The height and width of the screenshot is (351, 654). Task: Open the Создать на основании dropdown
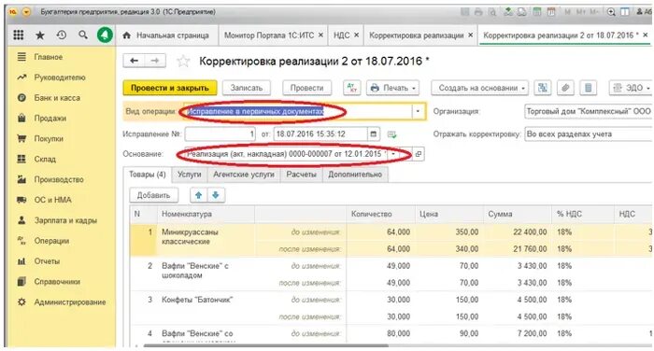click(x=479, y=88)
